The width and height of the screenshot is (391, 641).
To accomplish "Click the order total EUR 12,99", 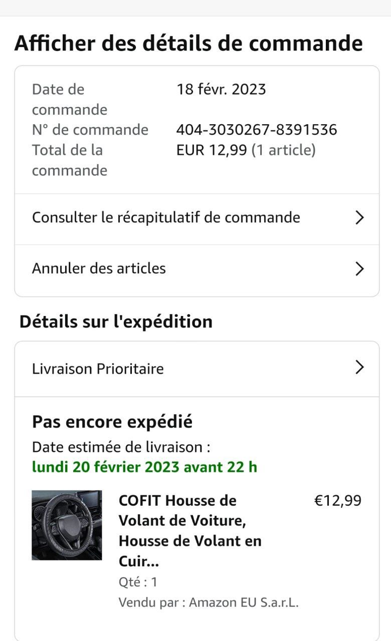I will 212,150.
